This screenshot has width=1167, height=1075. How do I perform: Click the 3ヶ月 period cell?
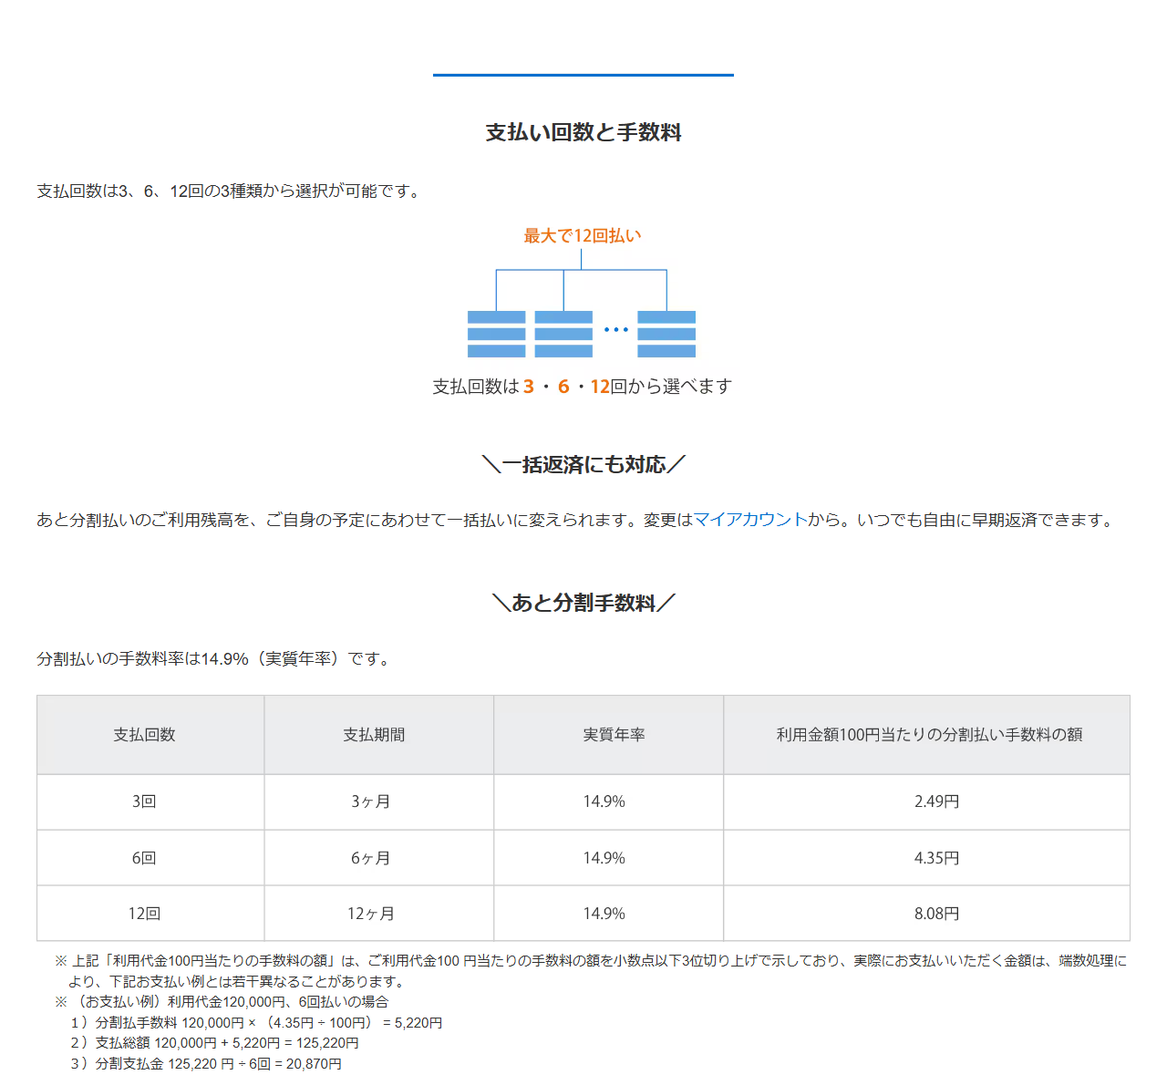379,802
